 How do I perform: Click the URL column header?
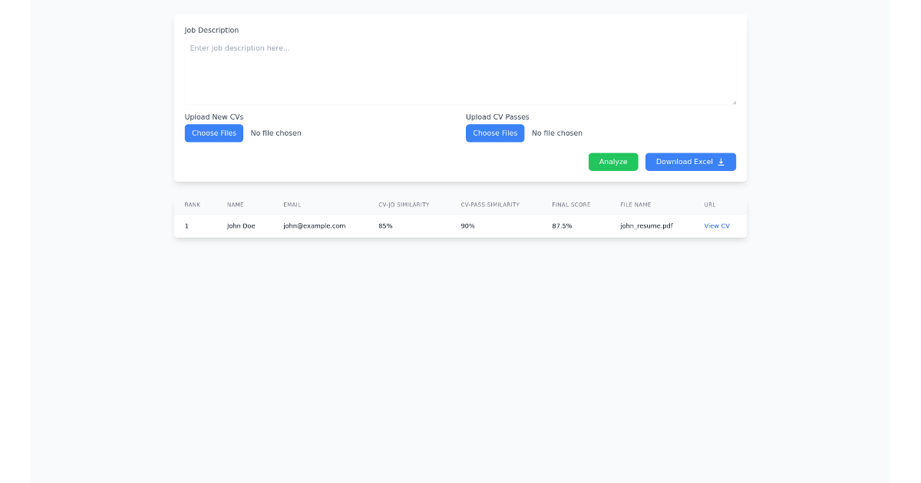click(709, 204)
